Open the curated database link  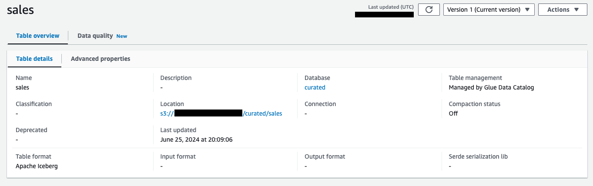315,87
